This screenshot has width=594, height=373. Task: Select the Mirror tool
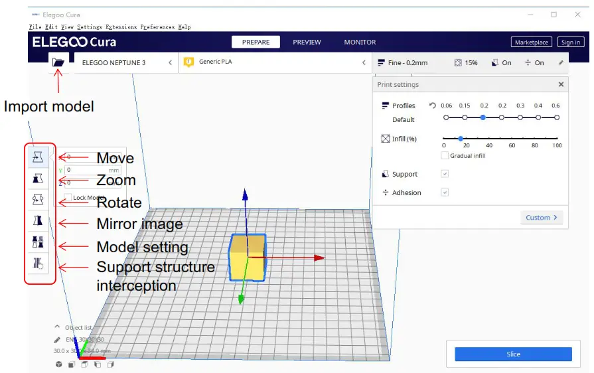coord(38,220)
